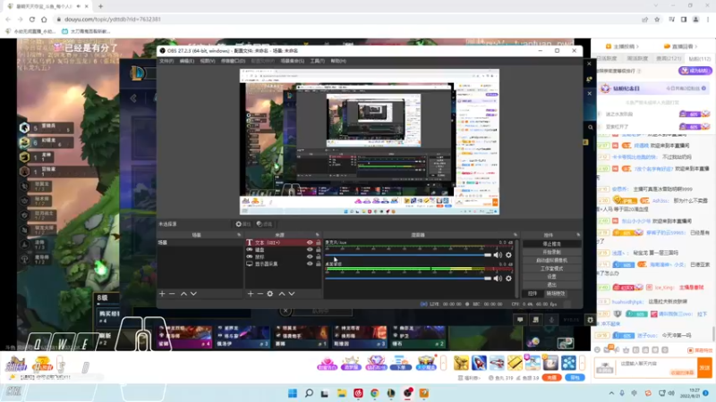
Task: Remove selected source with minus icon
Action: [260, 294]
